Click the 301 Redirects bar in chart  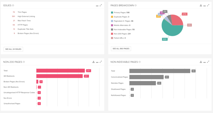[x=60, y=76]
